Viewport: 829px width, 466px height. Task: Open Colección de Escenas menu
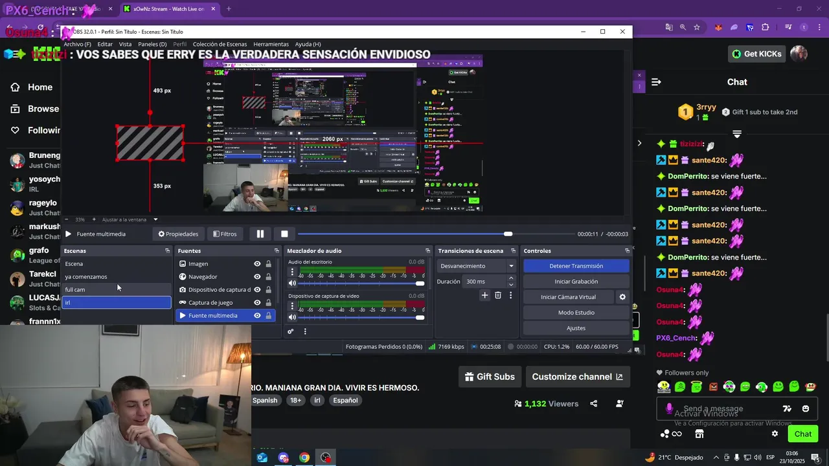click(x=220, y=44)
